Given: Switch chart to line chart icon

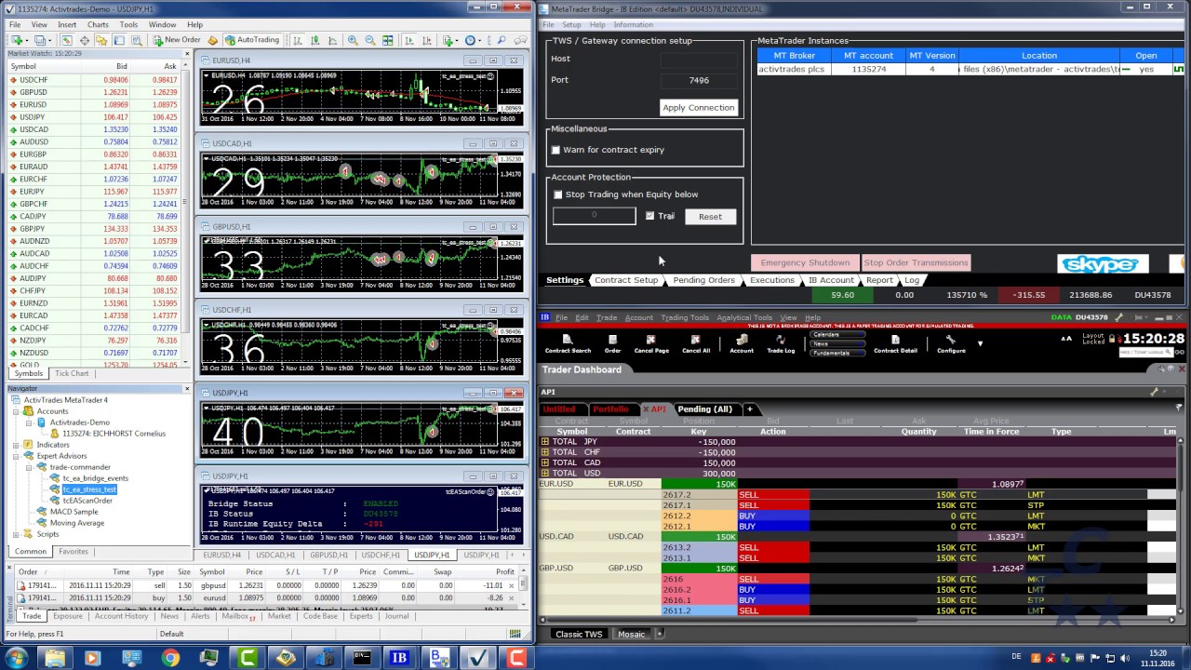Looking at the screenshot, I should [x=332, y=40].
